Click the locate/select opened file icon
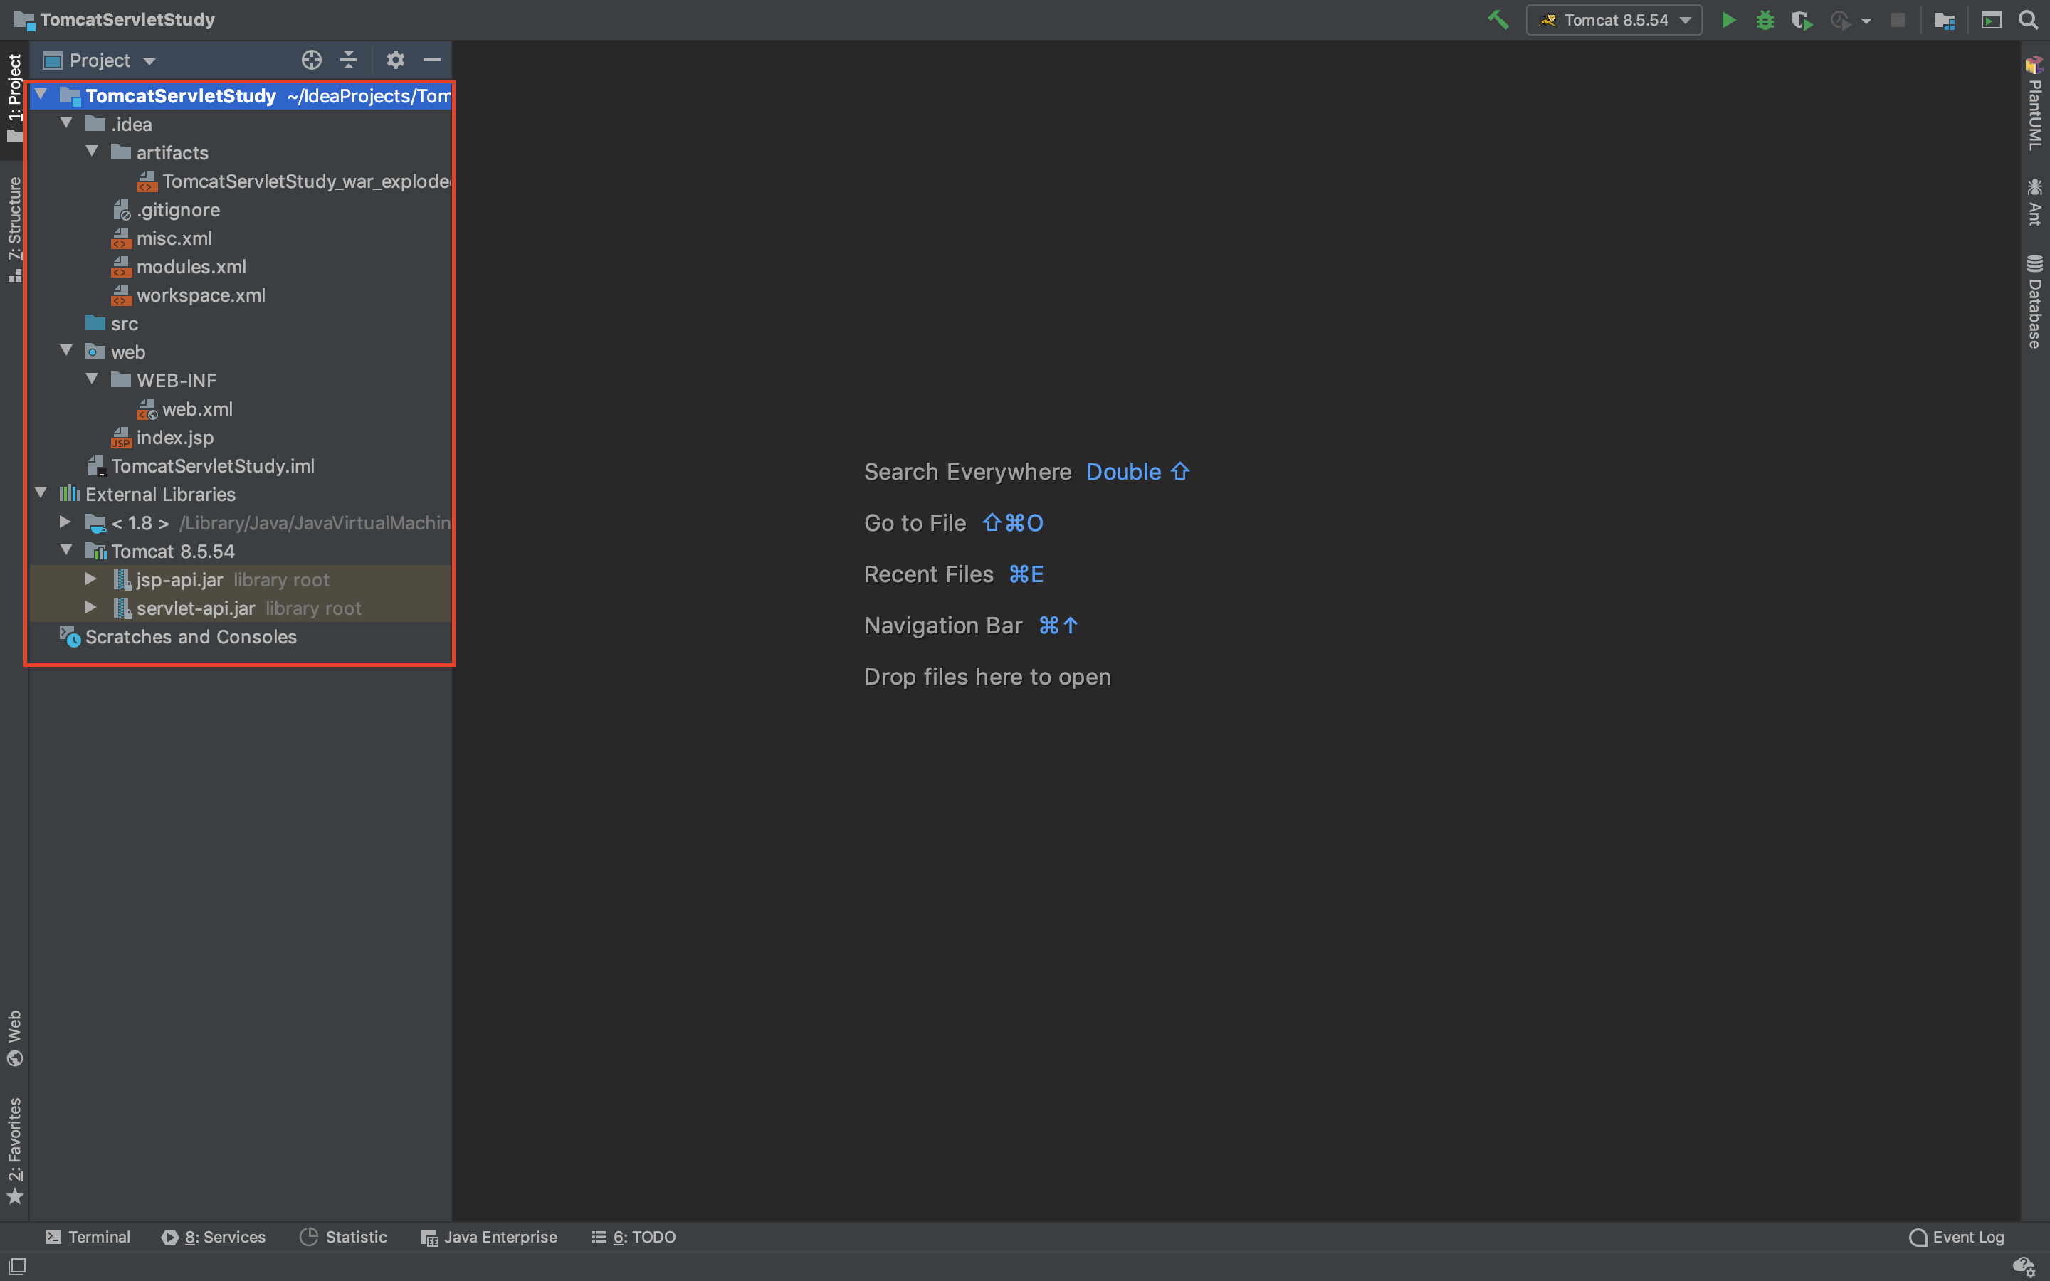The height and width of the screenshot is (1281, 2050). pos(311,60)
